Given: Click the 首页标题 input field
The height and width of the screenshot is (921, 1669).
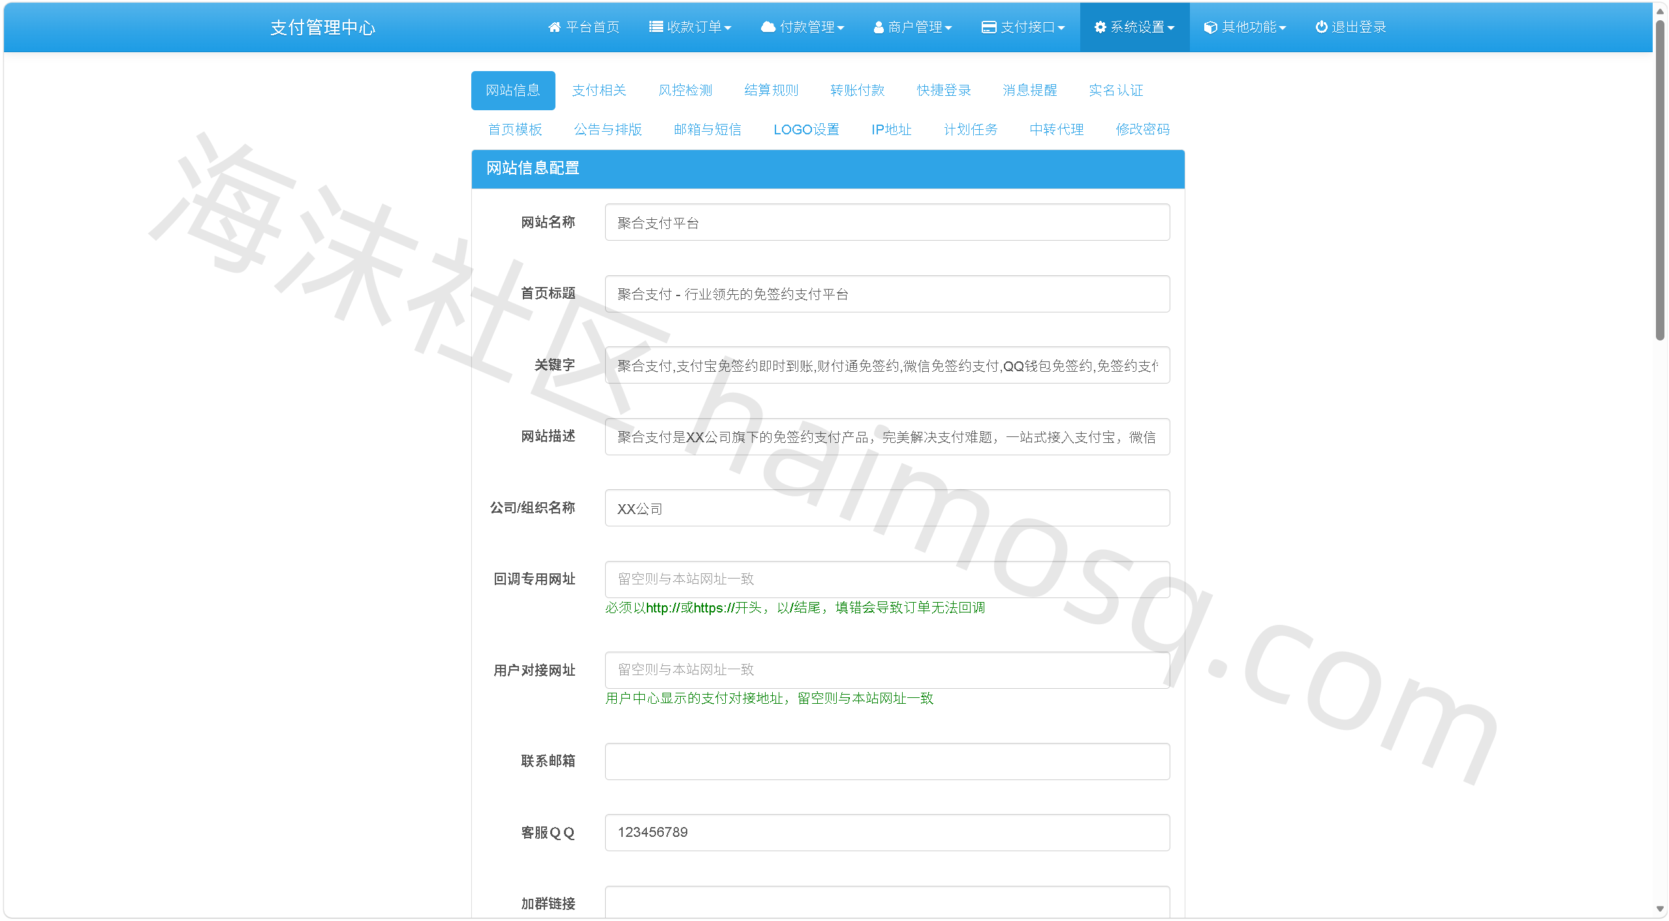Looking at the screenshot, I should pyautogui.click(x=887, y=294).
